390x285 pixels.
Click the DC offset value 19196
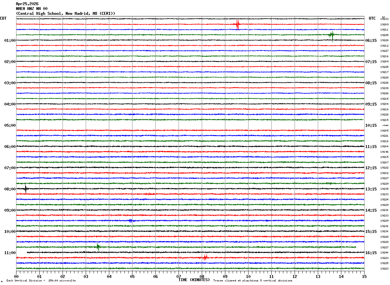point(385,152)
